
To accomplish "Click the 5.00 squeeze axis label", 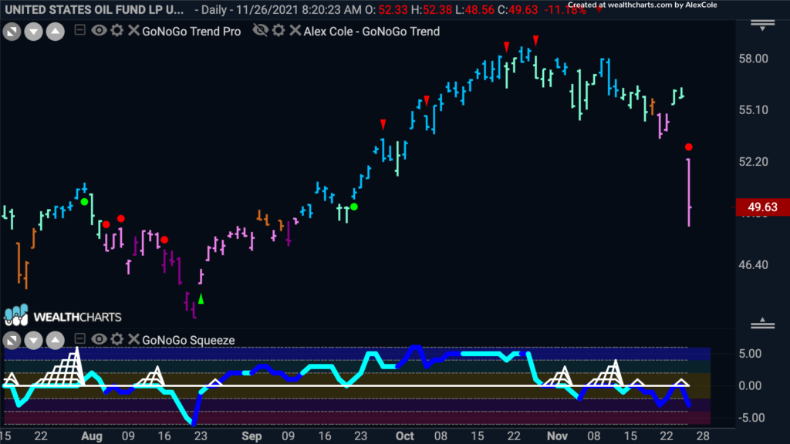I will click(x=750, y=353).
